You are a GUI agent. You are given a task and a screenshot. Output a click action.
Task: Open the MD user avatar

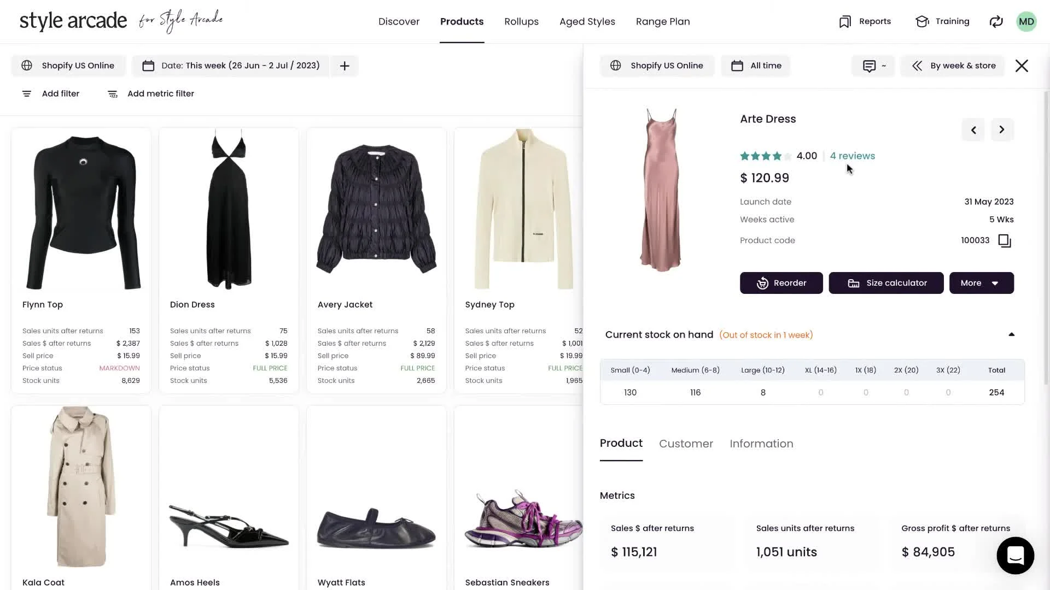pyautogui.click(x=1026, y=22)
